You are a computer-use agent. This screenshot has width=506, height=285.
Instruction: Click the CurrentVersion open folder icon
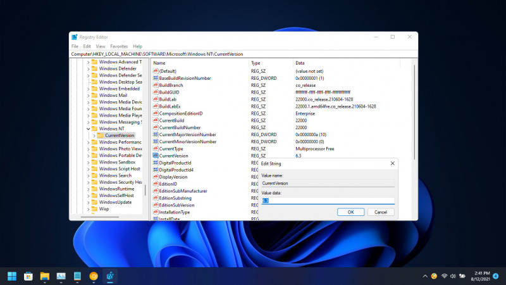point(101,136)
